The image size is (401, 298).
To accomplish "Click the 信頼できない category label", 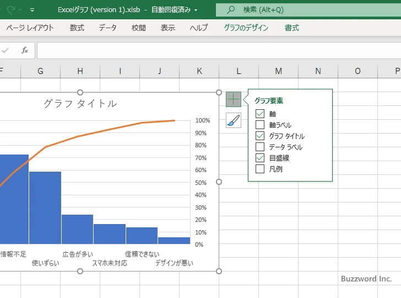I will pos(142,254).
